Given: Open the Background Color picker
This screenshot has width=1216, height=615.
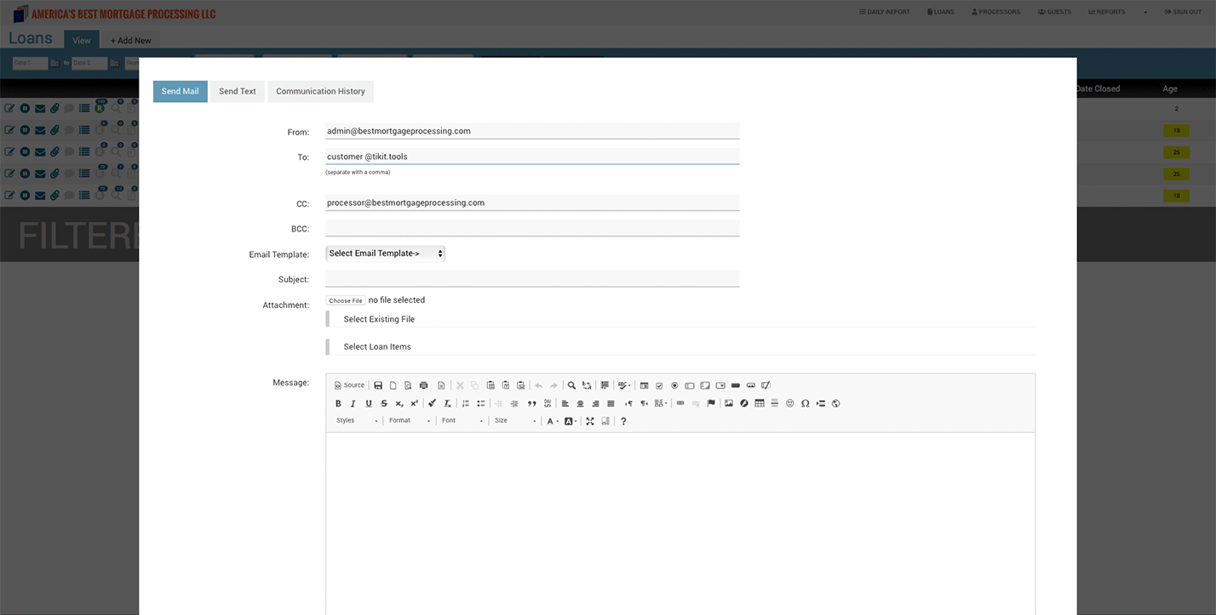Looking at the screenshot, I should pyautogui.click(x=571, y=421).
